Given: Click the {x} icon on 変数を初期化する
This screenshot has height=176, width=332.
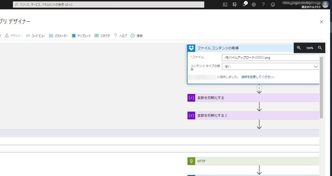Looking at the screenshot, I should click(x=191, y=98).
